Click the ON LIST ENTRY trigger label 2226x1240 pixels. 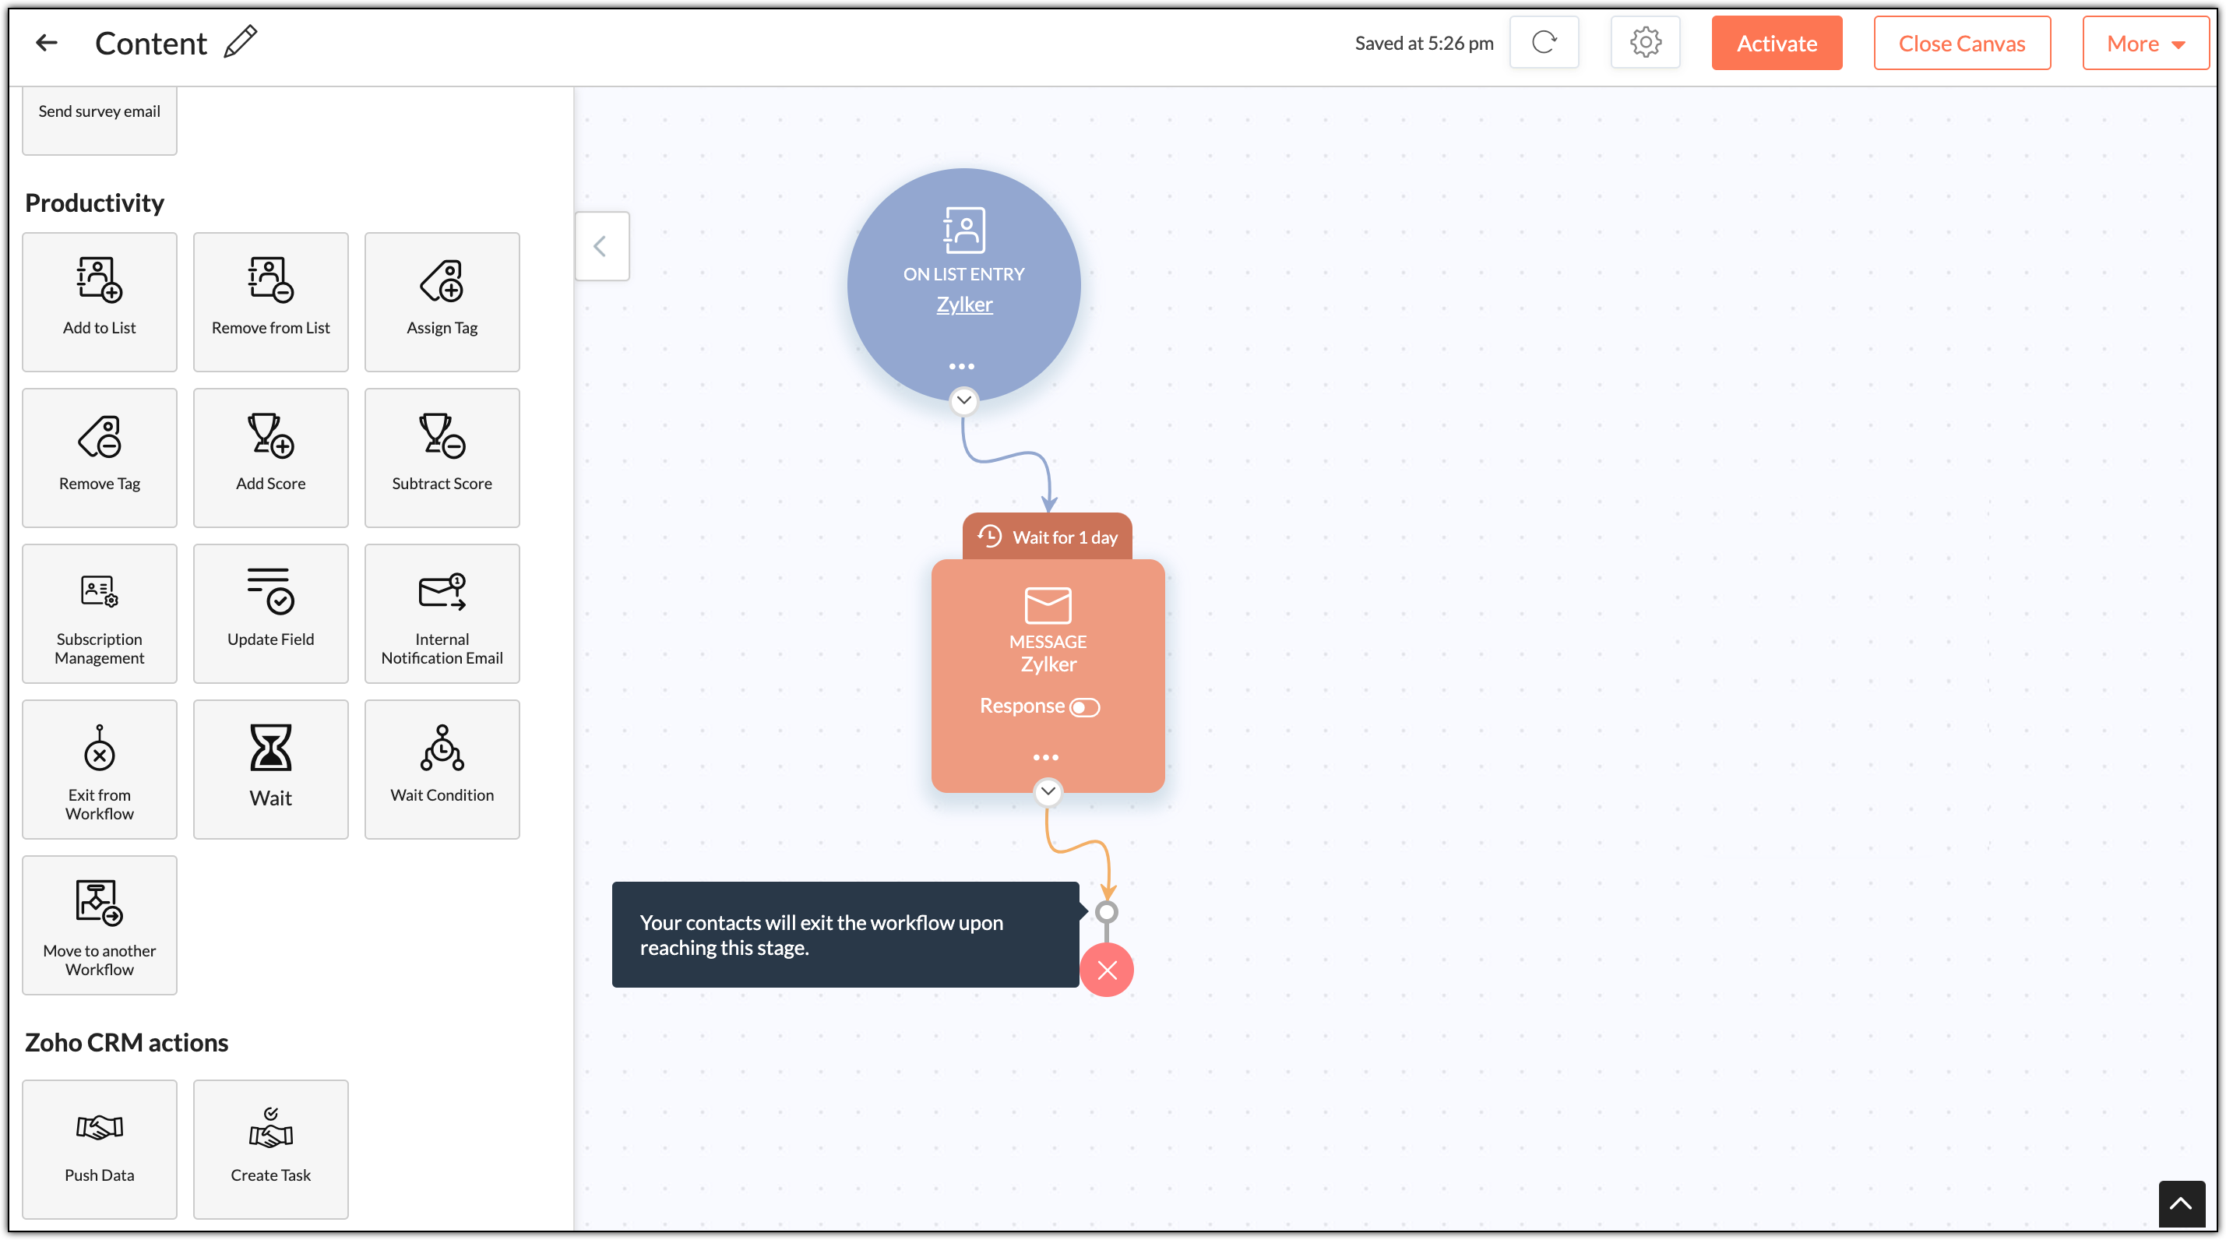click(963, 274)
